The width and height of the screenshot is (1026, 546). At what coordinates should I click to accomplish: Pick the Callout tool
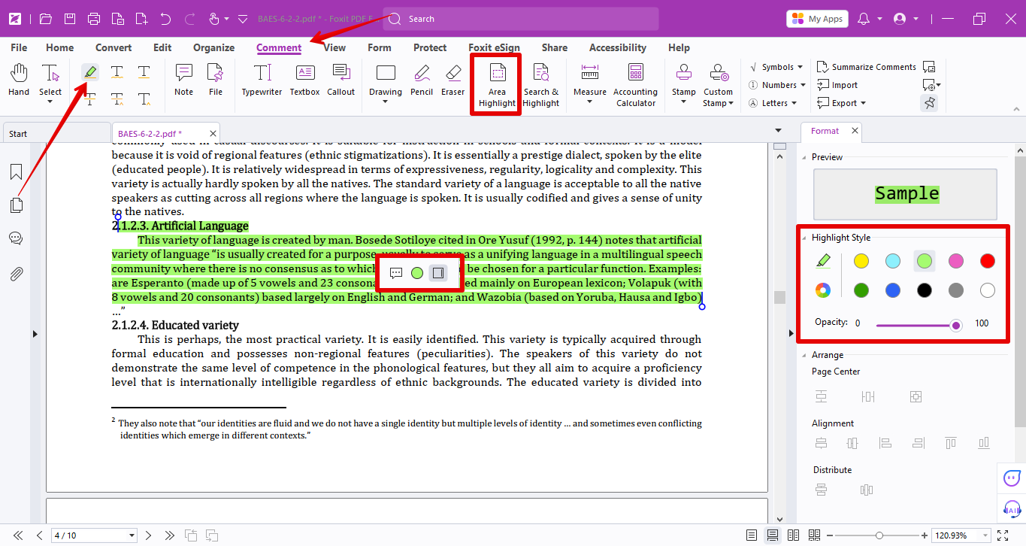341,80
